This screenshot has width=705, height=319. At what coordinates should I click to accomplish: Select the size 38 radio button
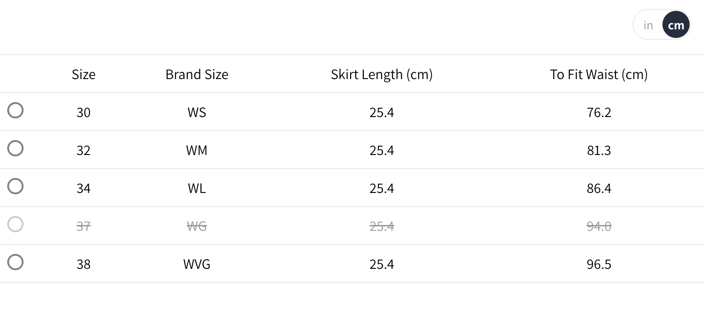[15, 263]
